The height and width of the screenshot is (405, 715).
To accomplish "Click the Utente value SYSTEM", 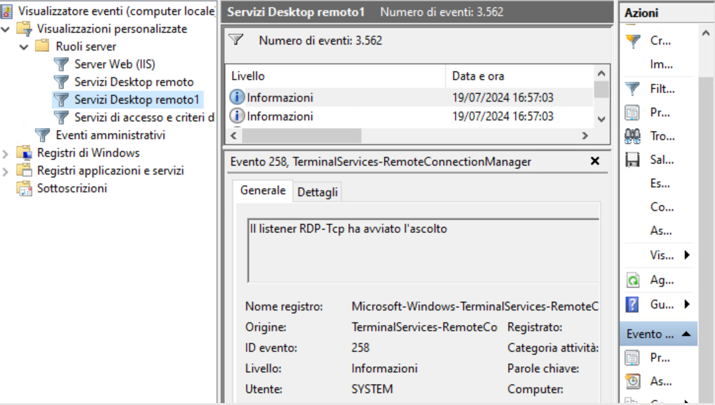I will point(372,389).
